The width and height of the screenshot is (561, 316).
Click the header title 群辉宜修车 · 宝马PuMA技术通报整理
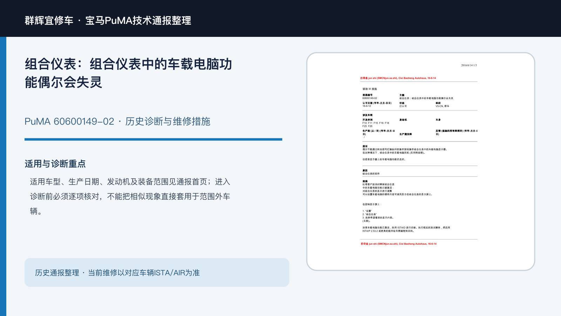[x=108, y=20]
